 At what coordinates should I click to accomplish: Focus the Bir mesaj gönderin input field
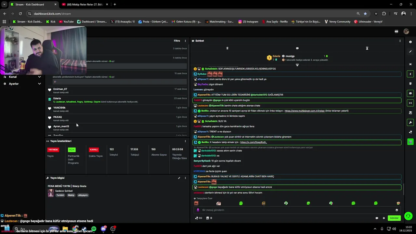point(297,210)
